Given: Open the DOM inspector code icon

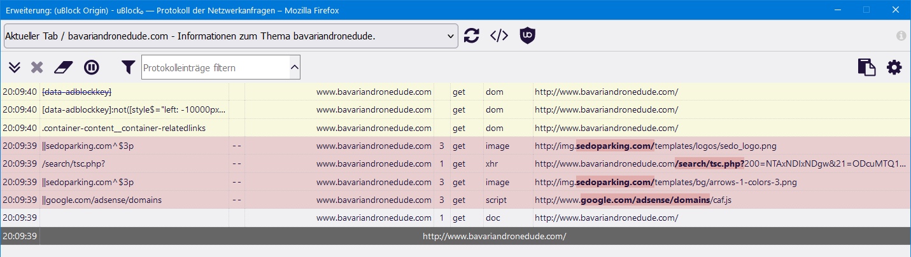Looking at the screenshot, I should tap(499, 36).
